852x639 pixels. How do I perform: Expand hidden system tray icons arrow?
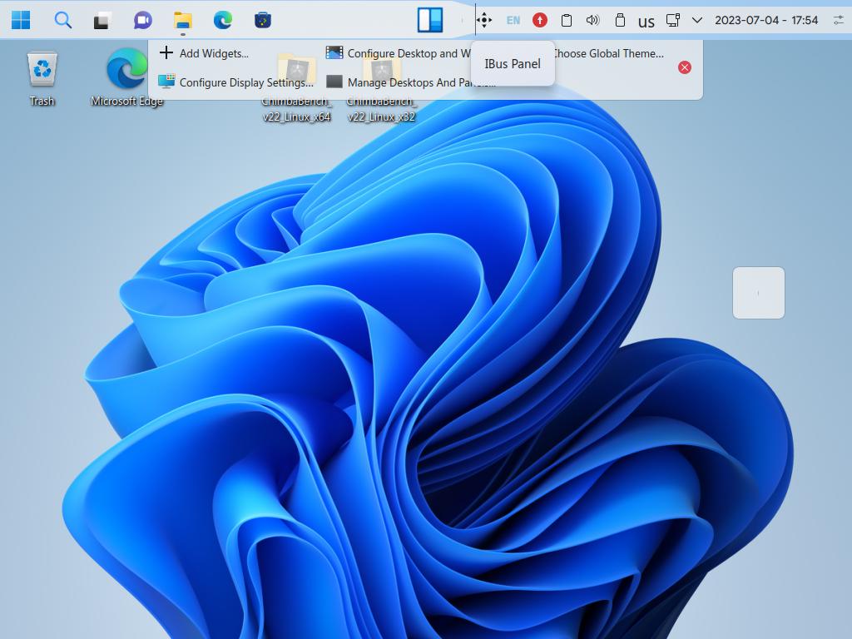(697, 20)
